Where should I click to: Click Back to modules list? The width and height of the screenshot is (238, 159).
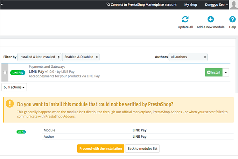tap(142, 149)
